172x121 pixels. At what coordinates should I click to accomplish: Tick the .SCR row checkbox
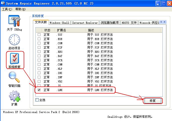(39, 60)
